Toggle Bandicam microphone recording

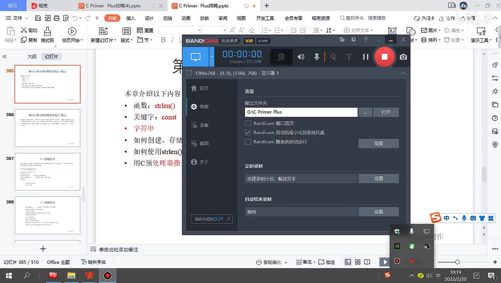pos(317,57)
